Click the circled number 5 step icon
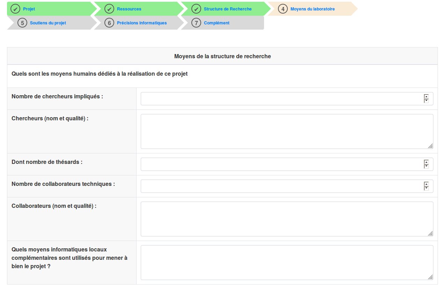Viewport: 447px width, 287px height. point(22,23)
